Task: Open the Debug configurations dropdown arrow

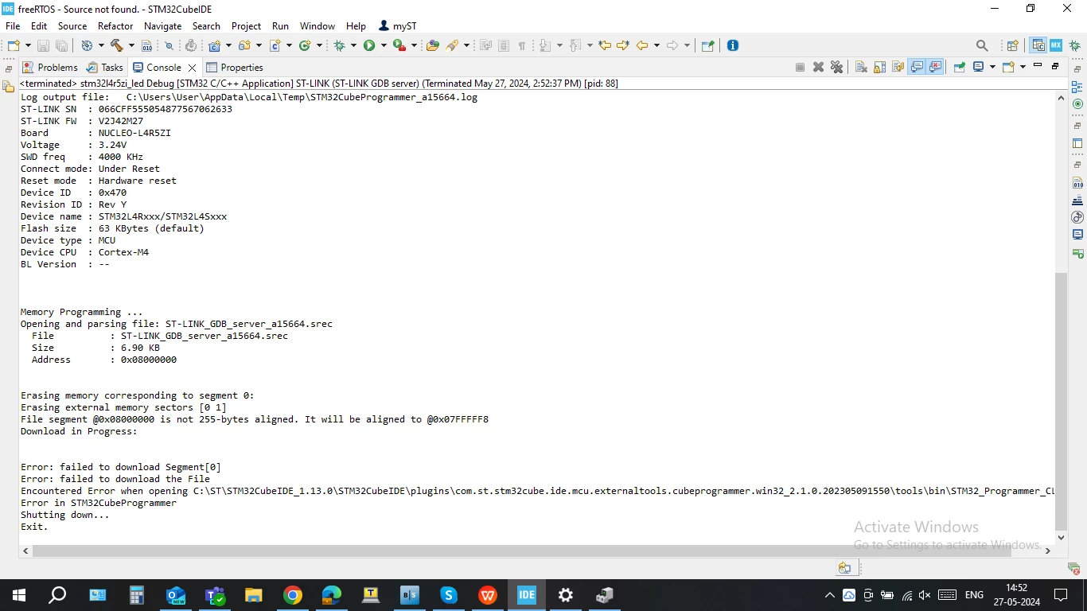Action: pos(353,45)
